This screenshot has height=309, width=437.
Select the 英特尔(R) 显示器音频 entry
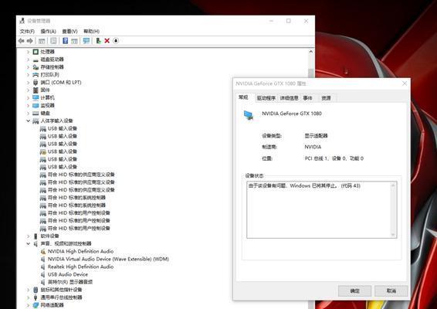pyautogui.click(x=70, y=282)
